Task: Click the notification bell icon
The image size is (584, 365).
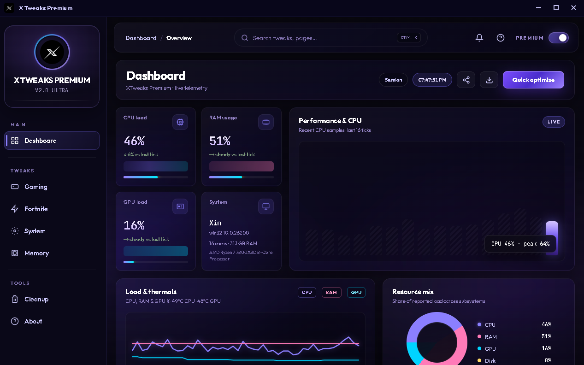Action: coord(479,38)
